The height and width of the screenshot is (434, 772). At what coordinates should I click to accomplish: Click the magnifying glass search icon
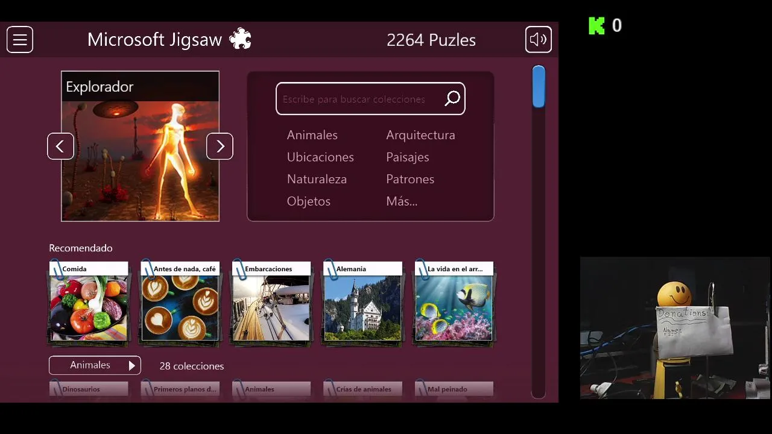452,99
